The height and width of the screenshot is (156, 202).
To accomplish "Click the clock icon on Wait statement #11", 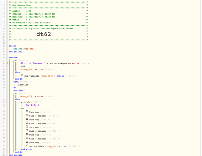I will tap(27, 130).
